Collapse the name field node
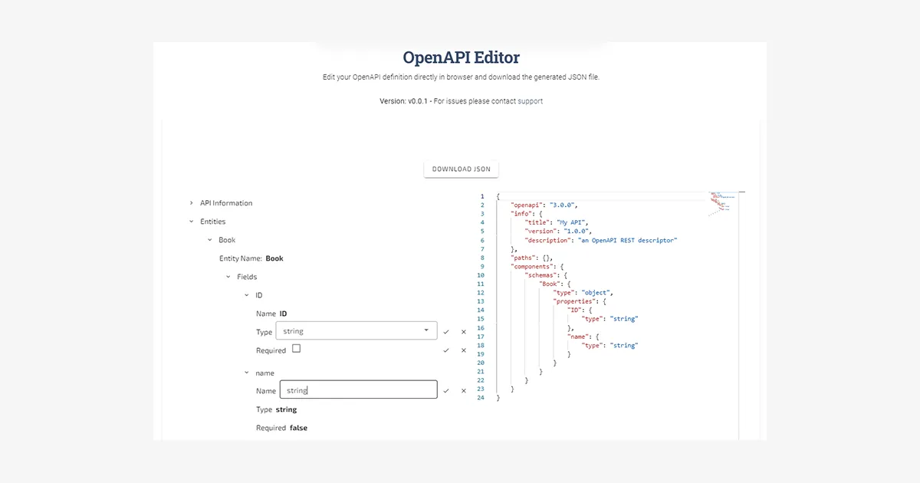The height and width of the screenshot is (483, 920). click(x=246, y=373)
